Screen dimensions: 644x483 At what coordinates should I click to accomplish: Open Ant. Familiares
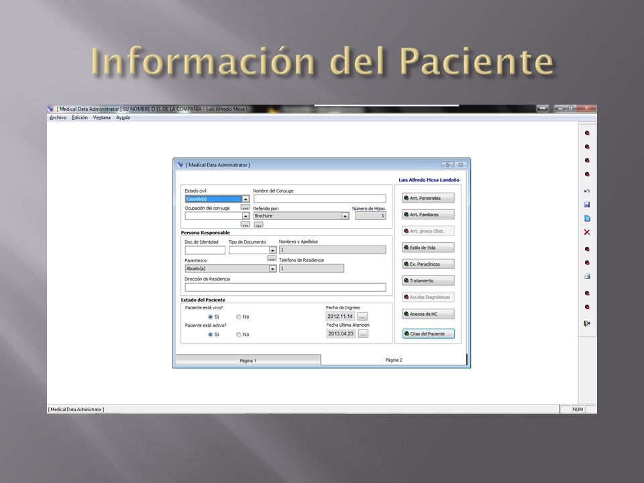tap(428, 215)
